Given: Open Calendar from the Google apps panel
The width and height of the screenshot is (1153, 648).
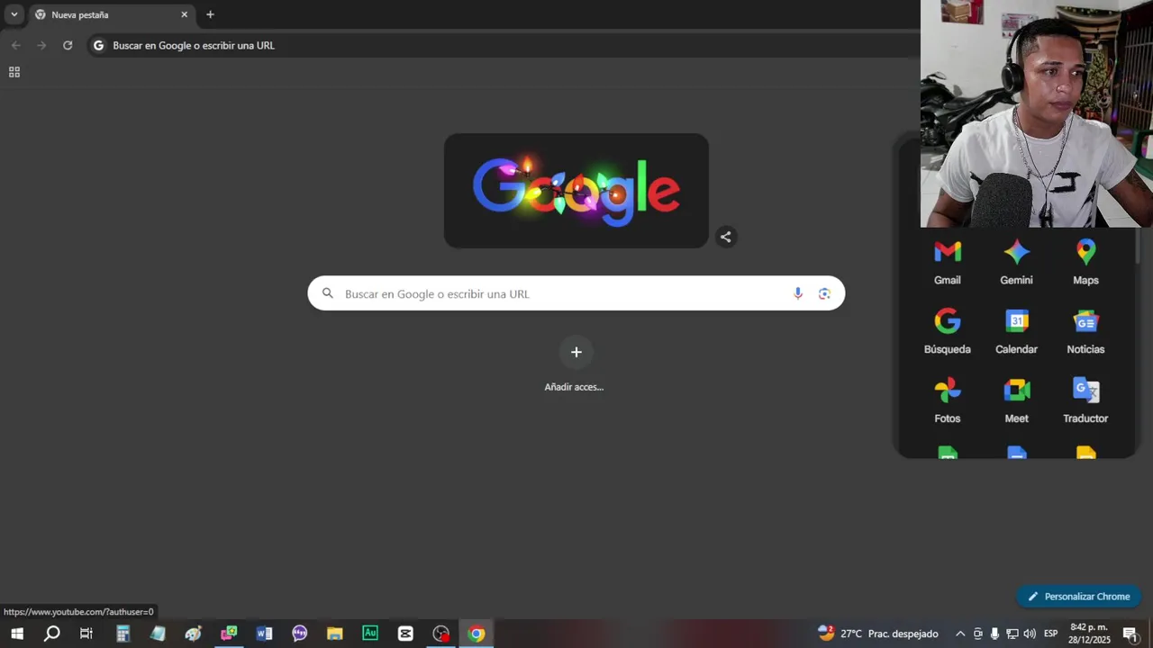Looking at the screenshot, I should [1016, 331].
